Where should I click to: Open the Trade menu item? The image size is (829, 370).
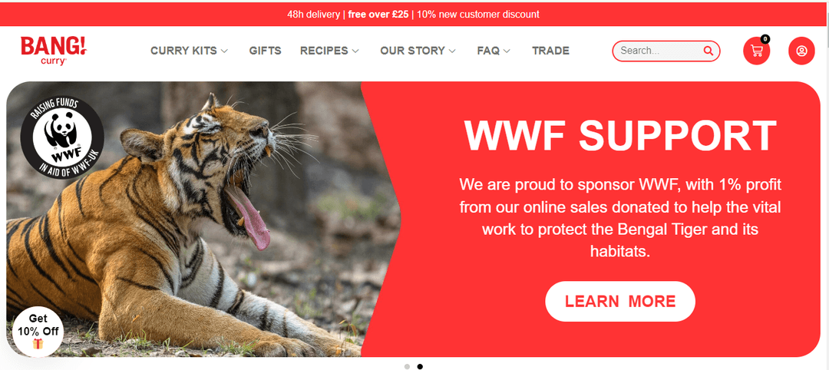pos(551,51)
